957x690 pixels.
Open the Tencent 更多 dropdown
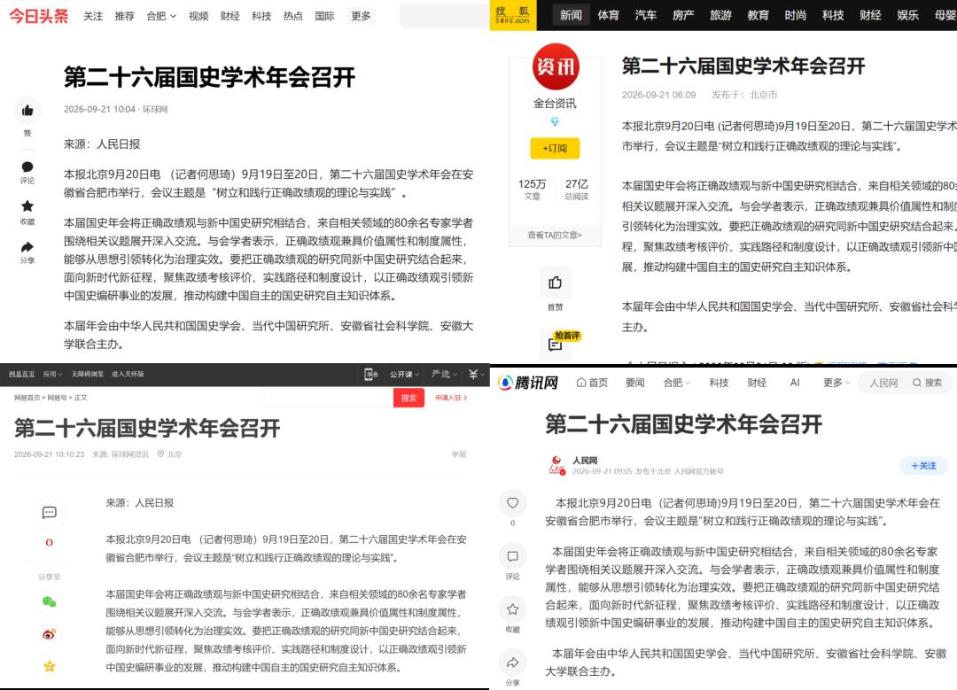(836, 383)
